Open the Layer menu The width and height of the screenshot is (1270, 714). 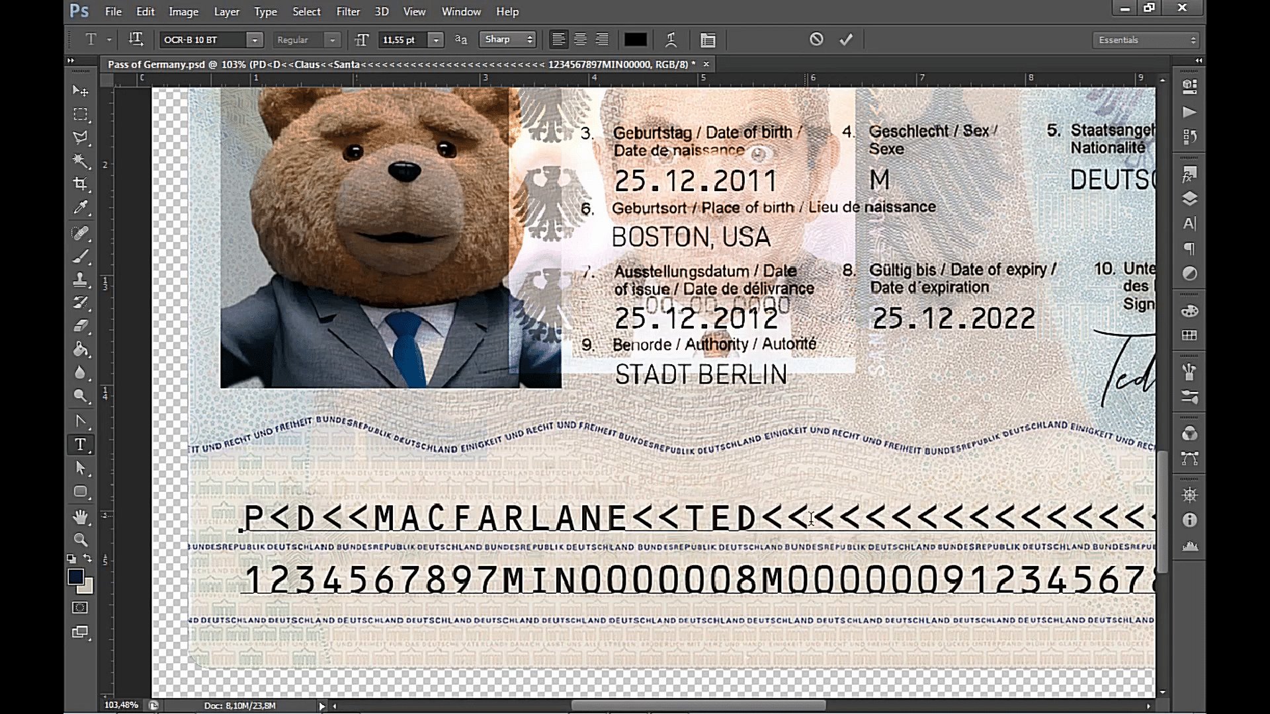coord(226,12)
